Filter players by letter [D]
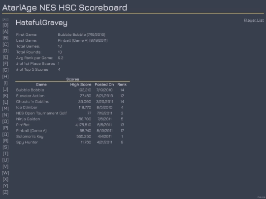 [5, 51]
